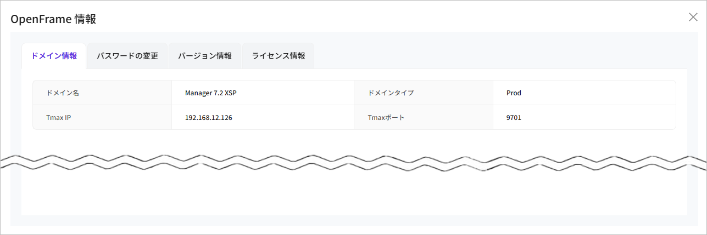
Task: Click the Tmaxポート label cell
Action: pos(386,118)
